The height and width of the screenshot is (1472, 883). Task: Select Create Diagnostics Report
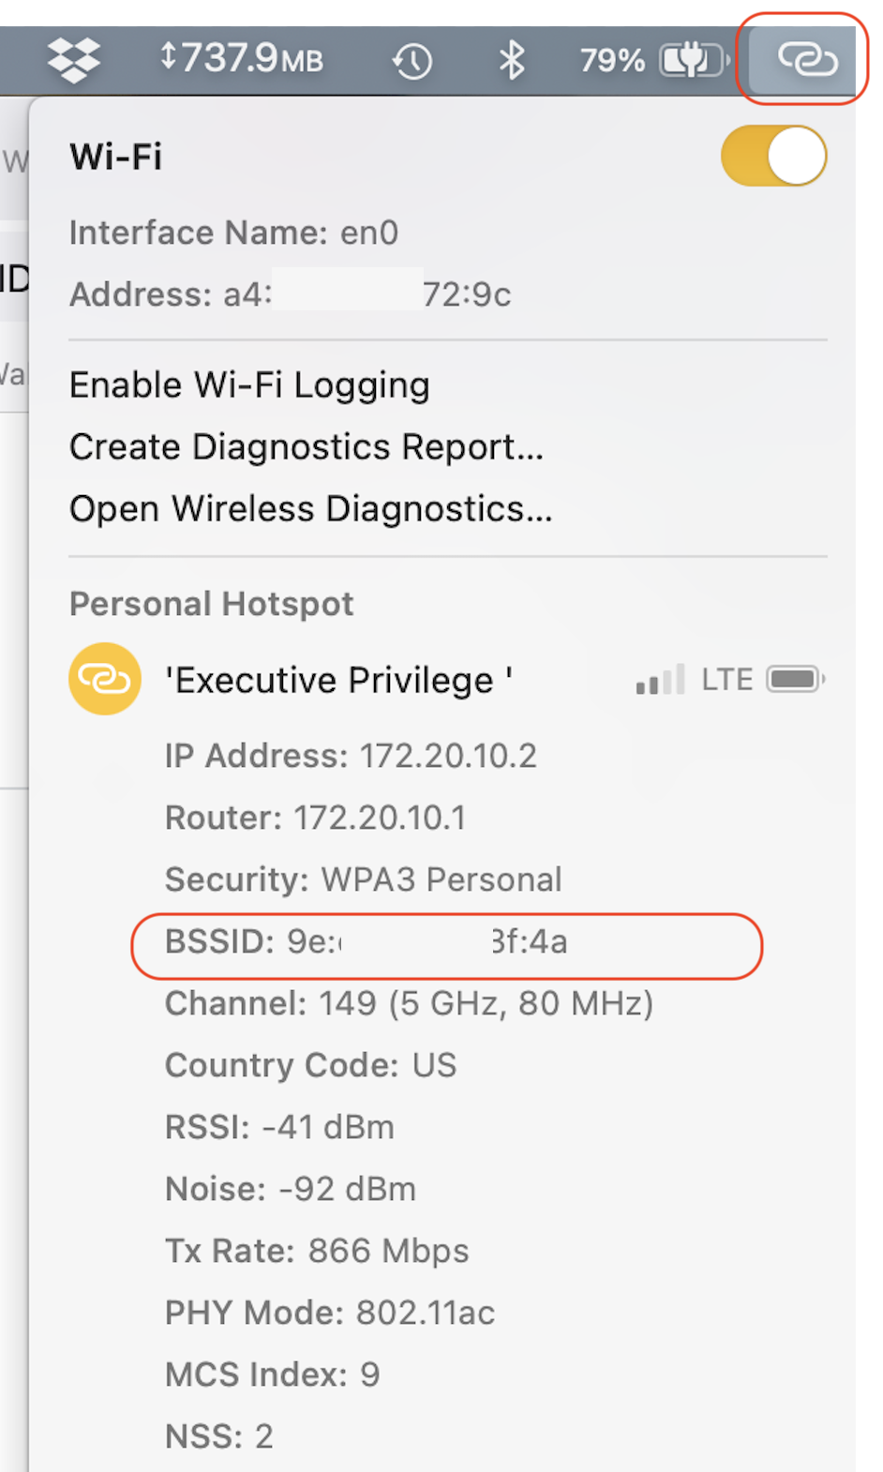(306, 447)
